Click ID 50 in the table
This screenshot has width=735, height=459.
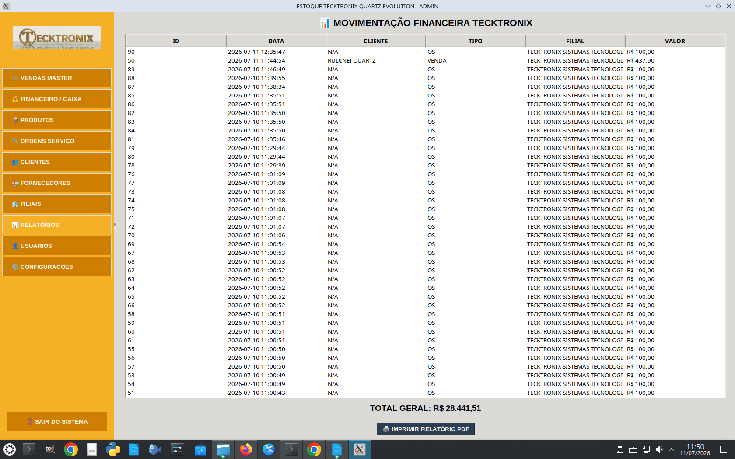click(x=131, y=61)
